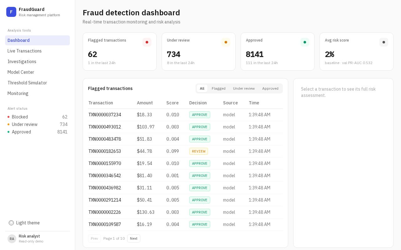Screen dimensions: 401x250
Task: Select transaction TXN0000493012
Action: click(x=185, y=127)
